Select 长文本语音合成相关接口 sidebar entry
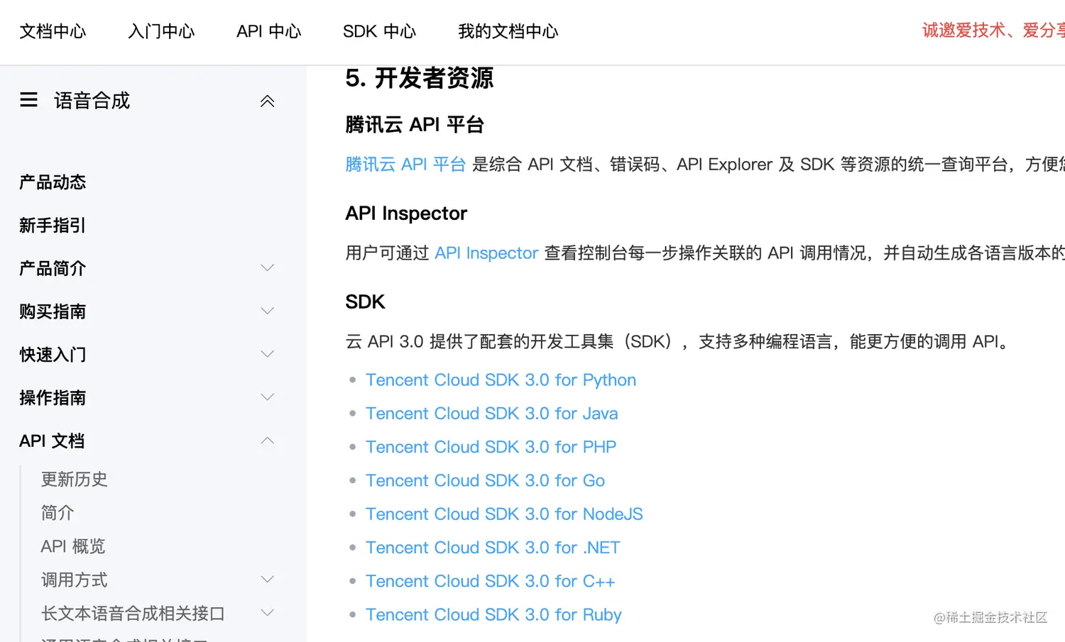Viewport: 1065px width, 642px height. point(133,614)
